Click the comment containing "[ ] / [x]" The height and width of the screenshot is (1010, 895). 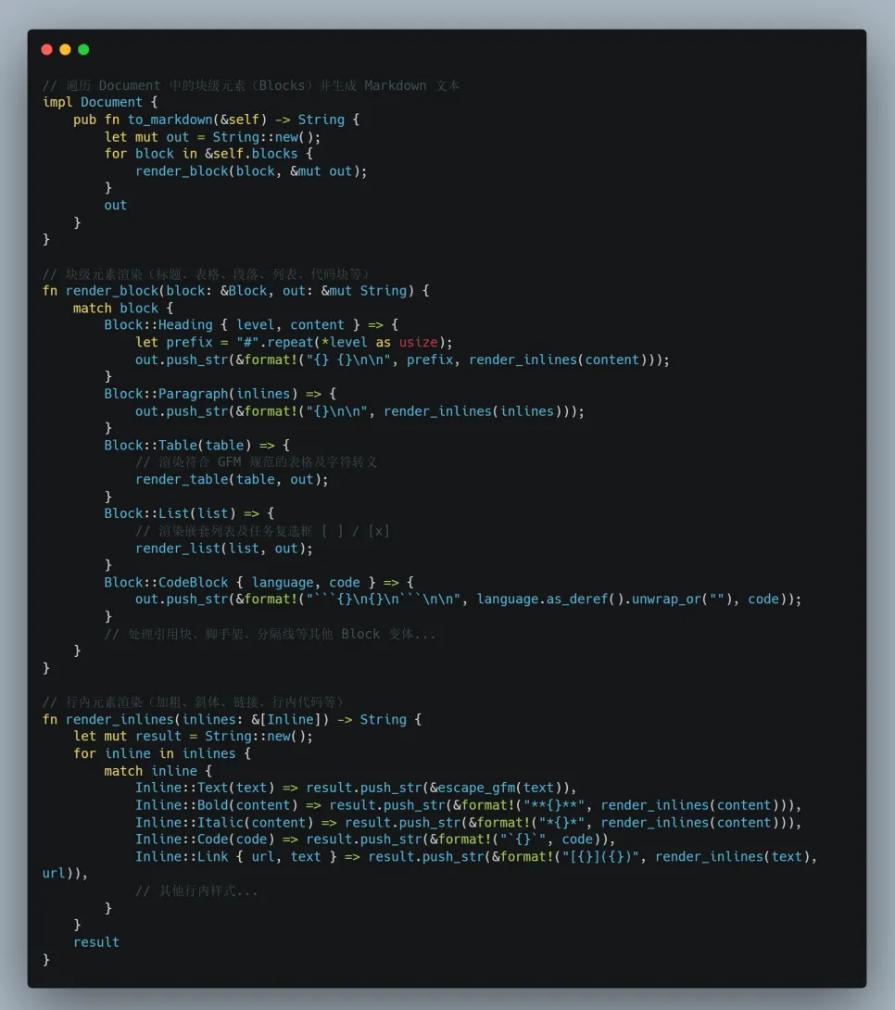[x=263, y=532]
